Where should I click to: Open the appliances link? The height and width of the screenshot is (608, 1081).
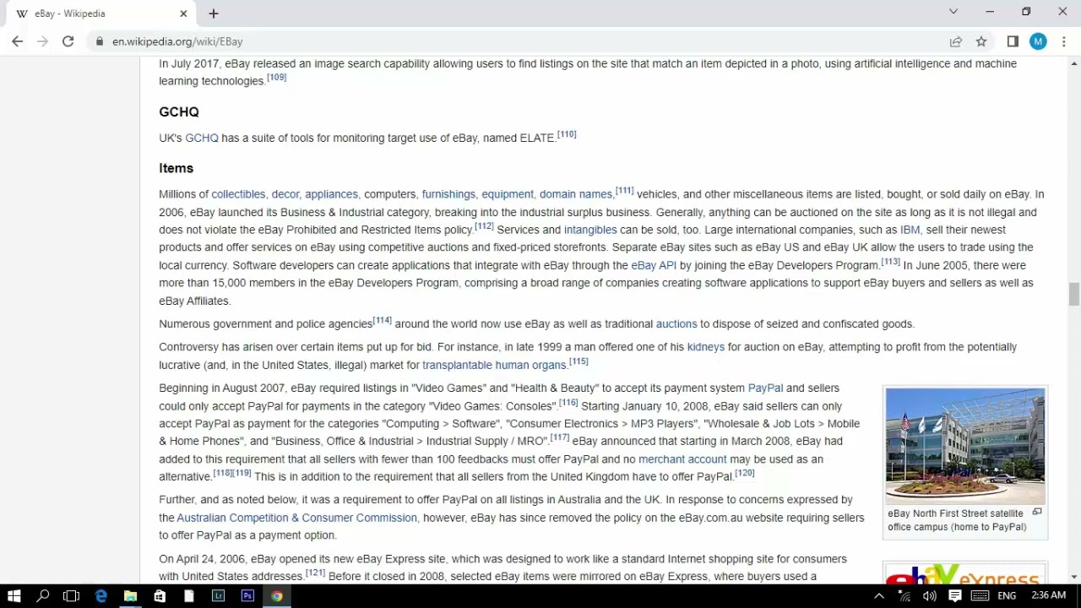coord(331,194)
